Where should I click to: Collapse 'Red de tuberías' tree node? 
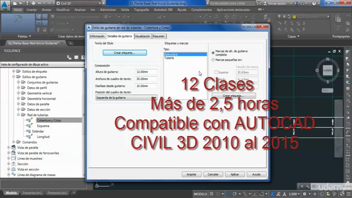click(x=18, y=115)
